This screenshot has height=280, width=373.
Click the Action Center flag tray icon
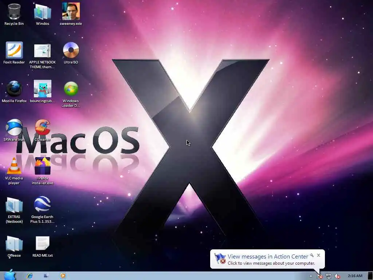click(320, 276)
